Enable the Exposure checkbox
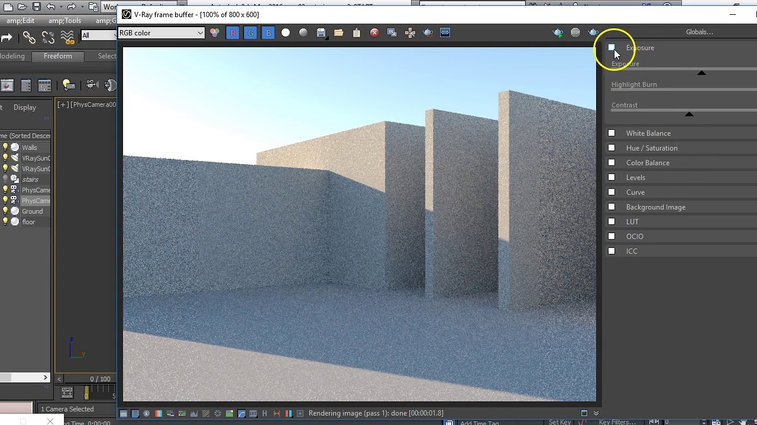This screenshot has height=425, width=757. [612, 48]
